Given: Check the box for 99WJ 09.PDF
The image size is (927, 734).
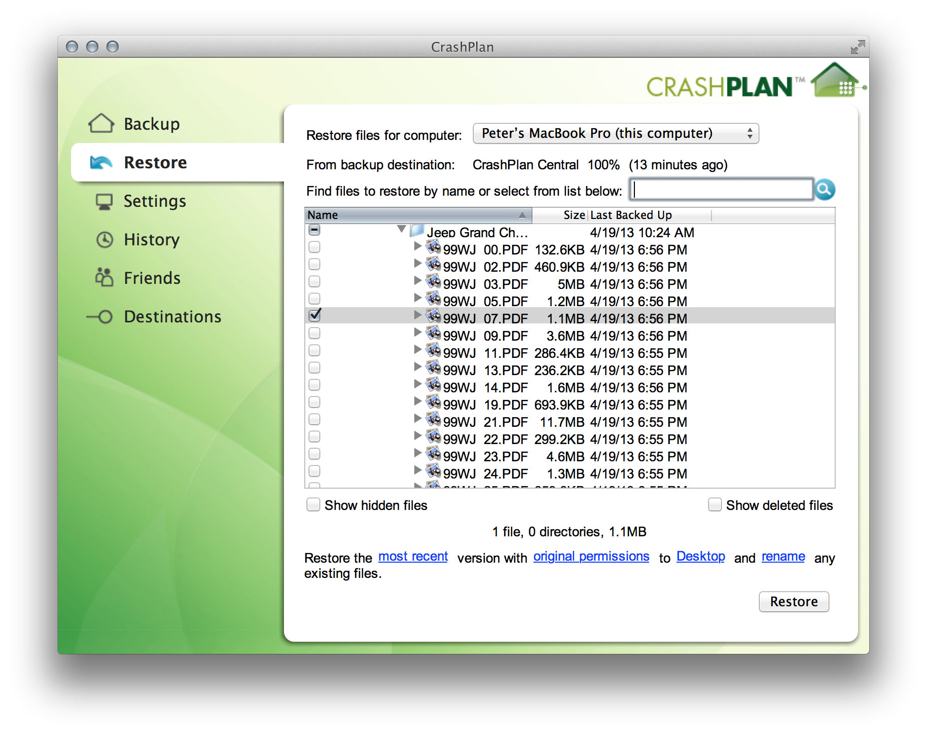Looking at the screenshot, I should pyautogui.click(x=314, y=333).
